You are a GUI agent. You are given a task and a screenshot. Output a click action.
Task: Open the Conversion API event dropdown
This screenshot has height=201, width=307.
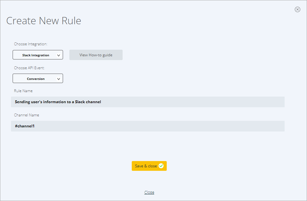coord(38,78)
